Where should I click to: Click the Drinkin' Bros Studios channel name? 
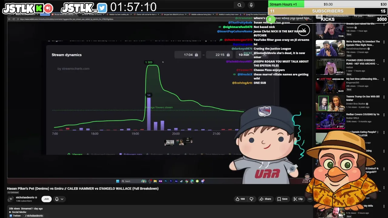[356, 104]
